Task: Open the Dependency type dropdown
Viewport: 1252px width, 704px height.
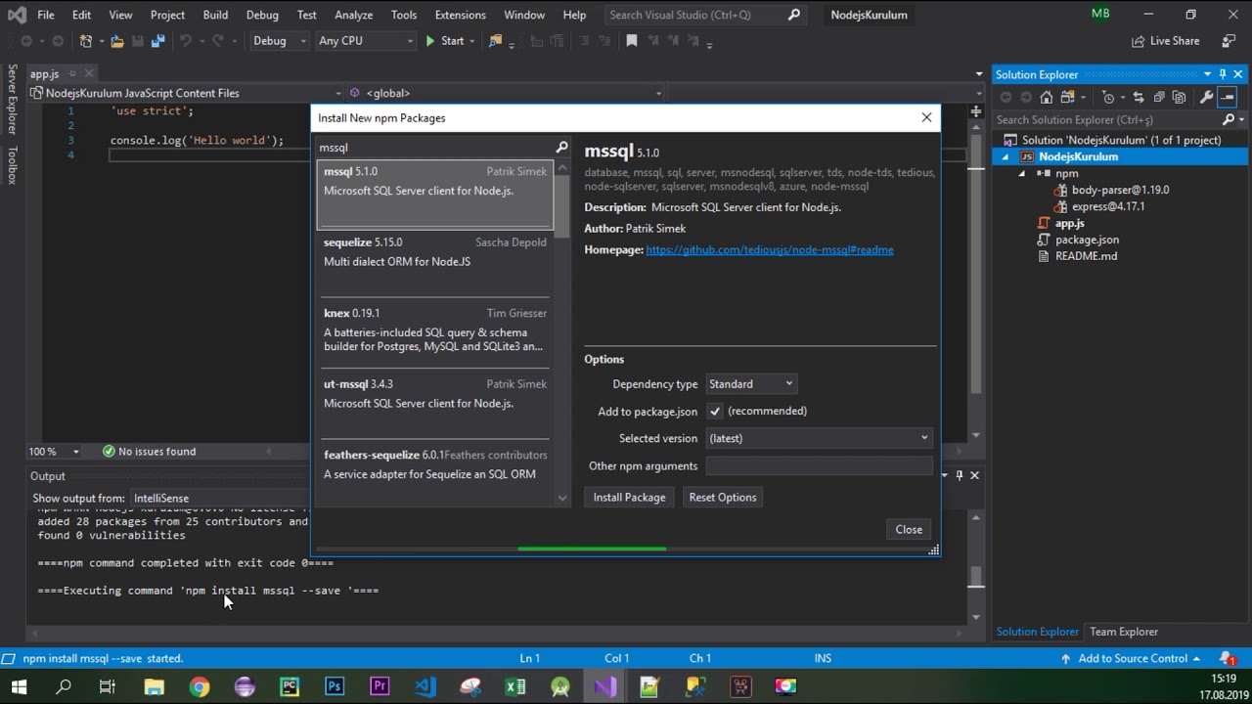Action: [750, 384]
